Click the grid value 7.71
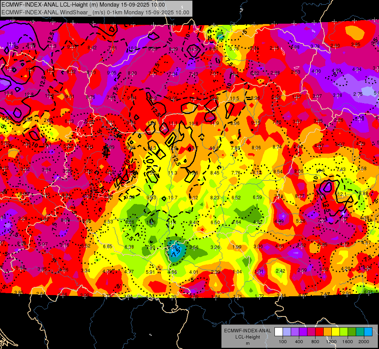 click(153, 73)
